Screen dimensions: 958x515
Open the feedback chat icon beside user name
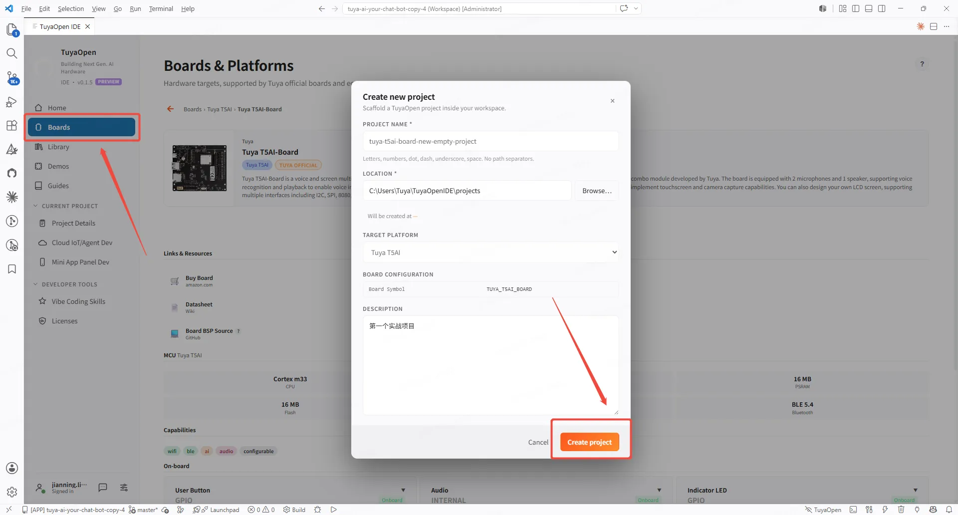(x=103, y=488)
